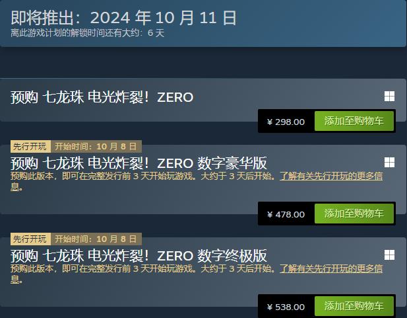
Task: Click the ¥ 538.00 price label
Action: pyautogui.click(x=286, y=307)
